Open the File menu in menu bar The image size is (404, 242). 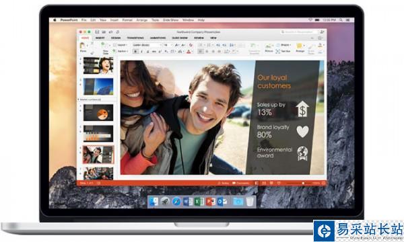pyautogui.click(x=84, y=19)
